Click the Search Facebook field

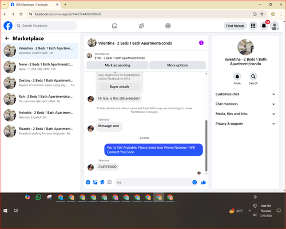(46, 26)
